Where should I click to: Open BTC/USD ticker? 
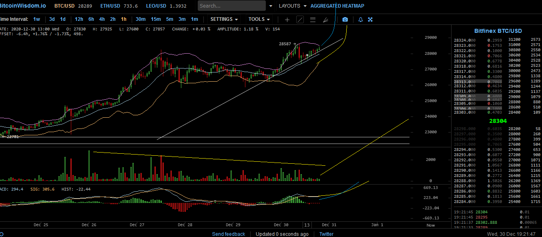pos(73,6)
